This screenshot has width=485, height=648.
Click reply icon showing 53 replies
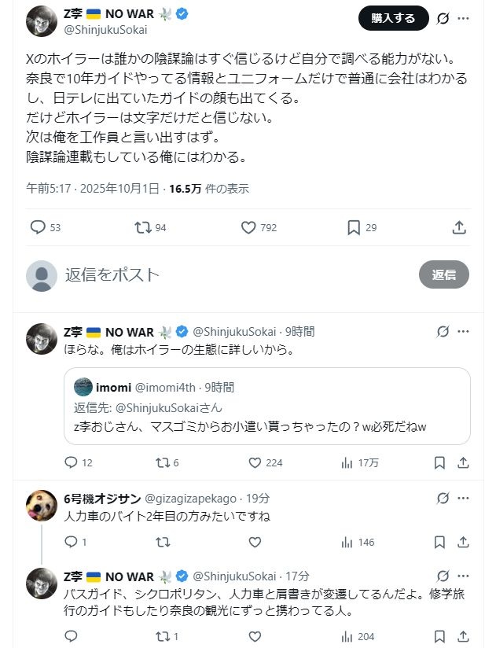point(38,227)
